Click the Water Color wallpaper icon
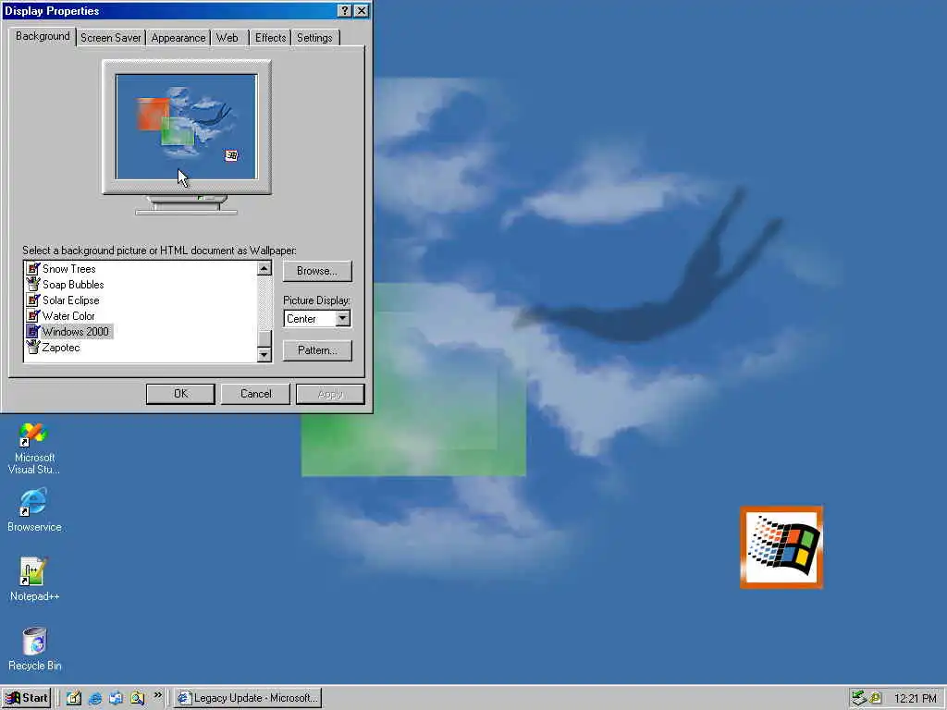This screenshot has width=947, height=710. pos(33,316)
